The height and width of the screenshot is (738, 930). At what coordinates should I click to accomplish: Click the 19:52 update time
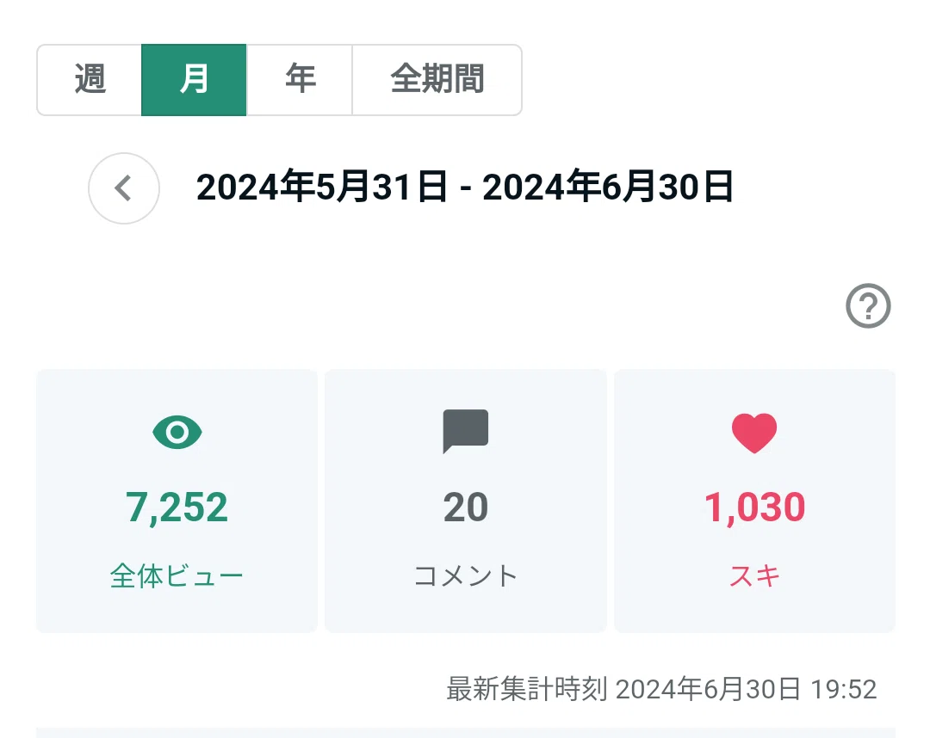click(x=843, y=690)
